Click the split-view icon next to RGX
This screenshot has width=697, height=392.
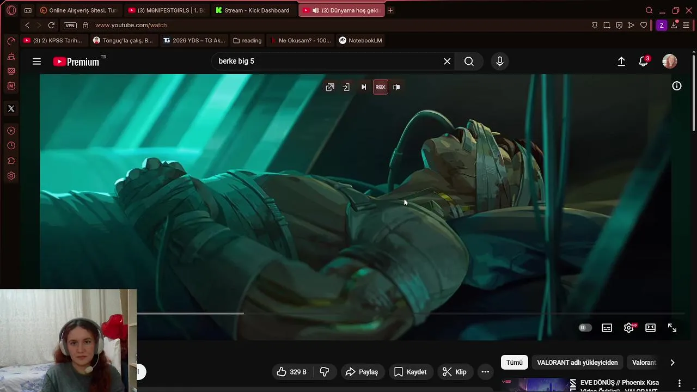point(396,87)
